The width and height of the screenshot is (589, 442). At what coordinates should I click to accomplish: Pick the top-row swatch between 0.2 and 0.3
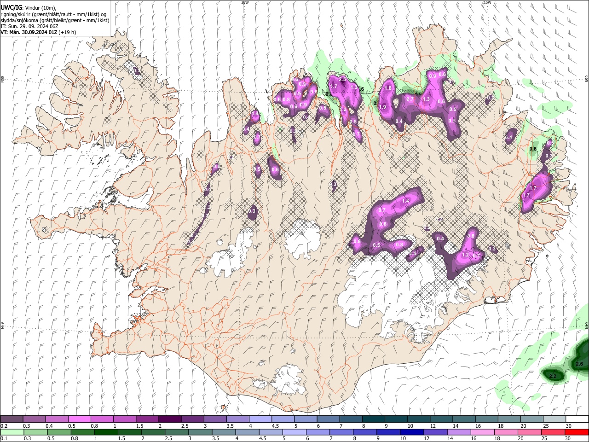click(x=12, y=419)
